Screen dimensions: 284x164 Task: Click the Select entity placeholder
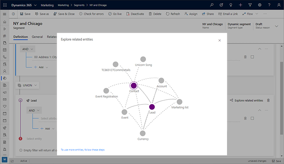click(34, 139)
